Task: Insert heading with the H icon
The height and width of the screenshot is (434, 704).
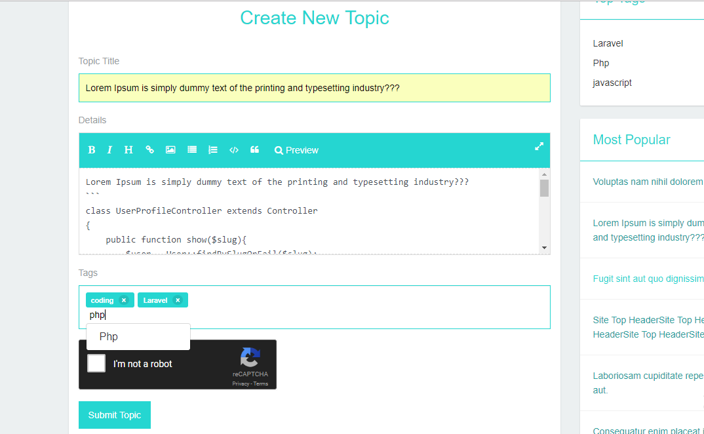Action: click(x=128, y=150)
